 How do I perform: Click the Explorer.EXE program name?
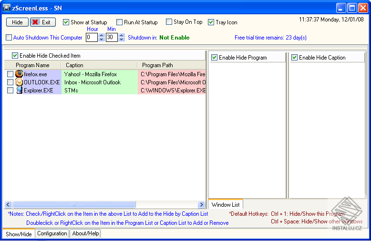tap(39, 90)
